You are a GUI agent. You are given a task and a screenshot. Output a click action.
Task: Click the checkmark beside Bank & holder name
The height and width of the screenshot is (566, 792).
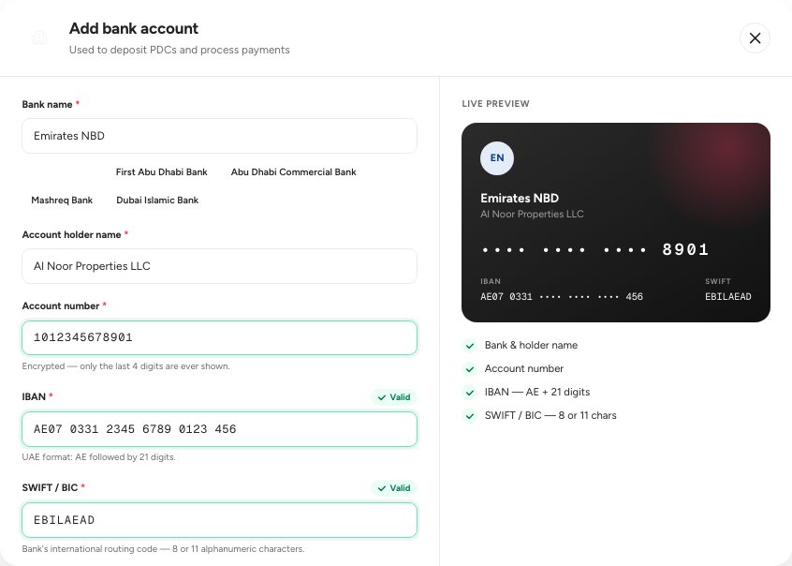(x=470, y=346)
